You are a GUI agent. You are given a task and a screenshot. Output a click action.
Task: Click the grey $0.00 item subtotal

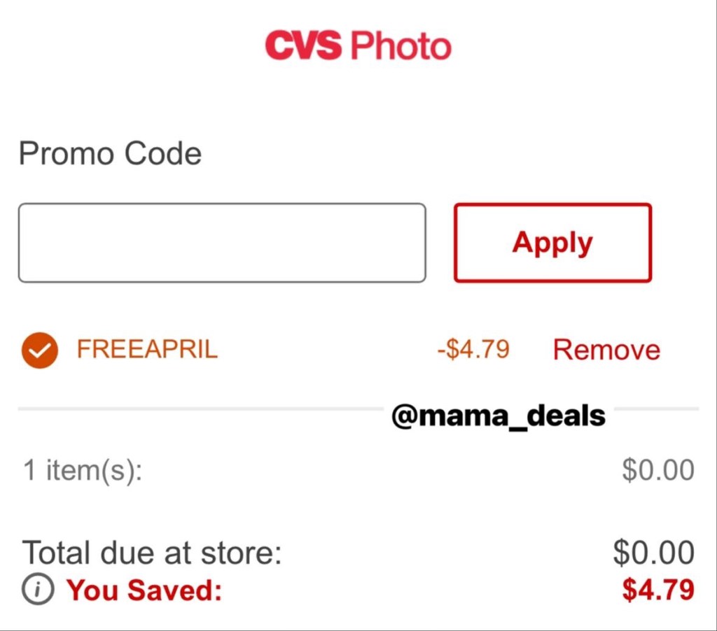coord(657,470)
